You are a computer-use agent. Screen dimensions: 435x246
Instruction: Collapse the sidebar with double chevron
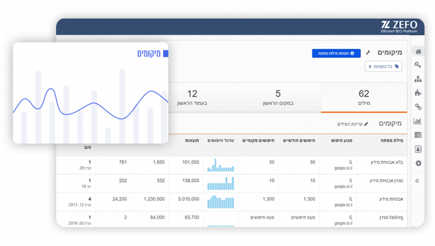tap(418, 181)
